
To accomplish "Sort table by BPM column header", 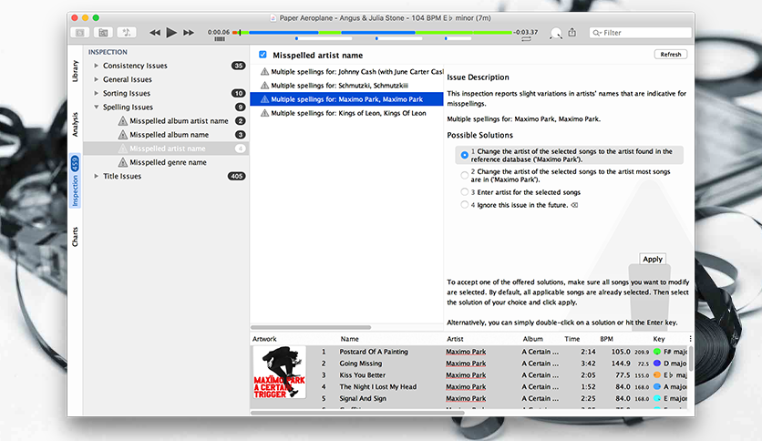I will (606, 339).
